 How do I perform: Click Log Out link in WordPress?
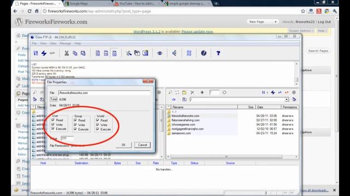point(324,22)
